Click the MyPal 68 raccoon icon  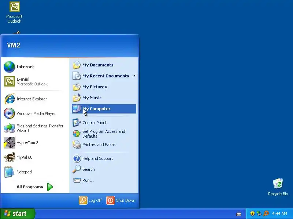click(10, 157)
